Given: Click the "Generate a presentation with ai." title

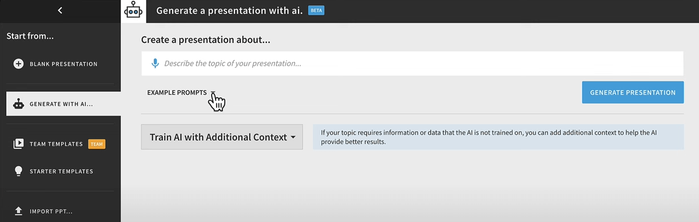Looking at the screenshot, I should pos(229,10).
